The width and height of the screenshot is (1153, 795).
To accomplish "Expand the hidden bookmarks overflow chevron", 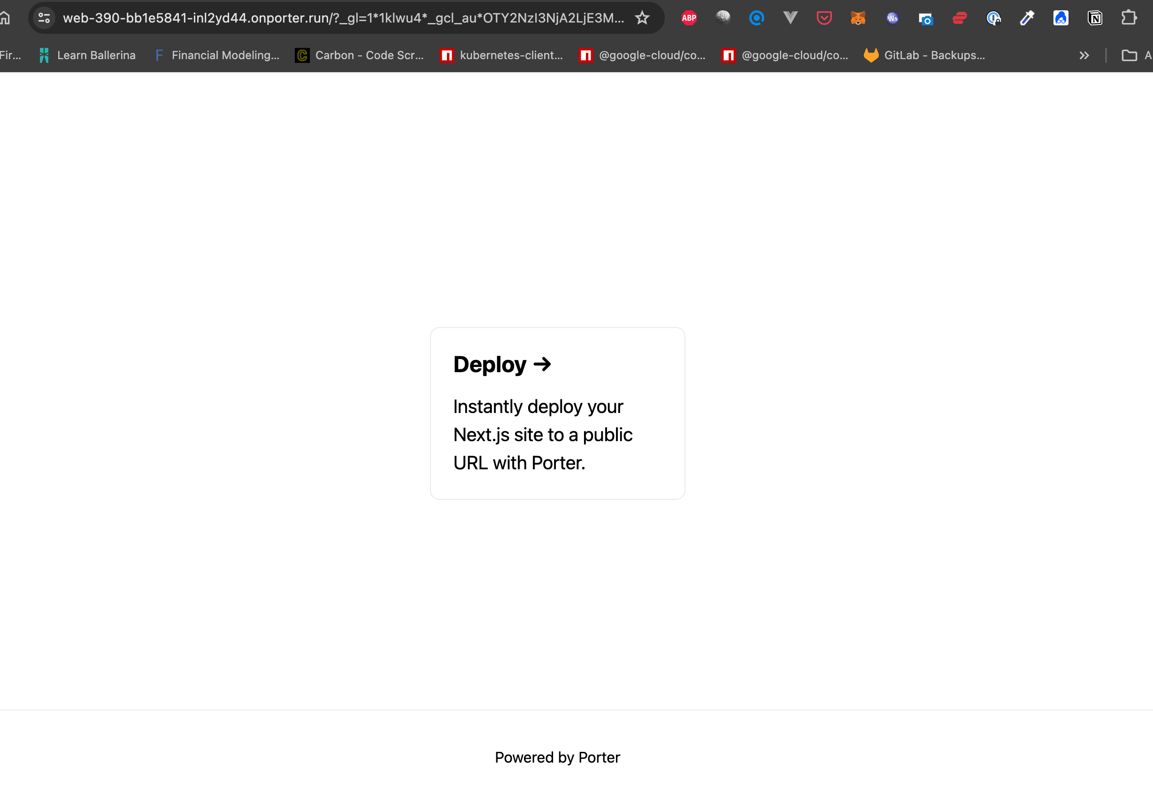I will 1084,55.
